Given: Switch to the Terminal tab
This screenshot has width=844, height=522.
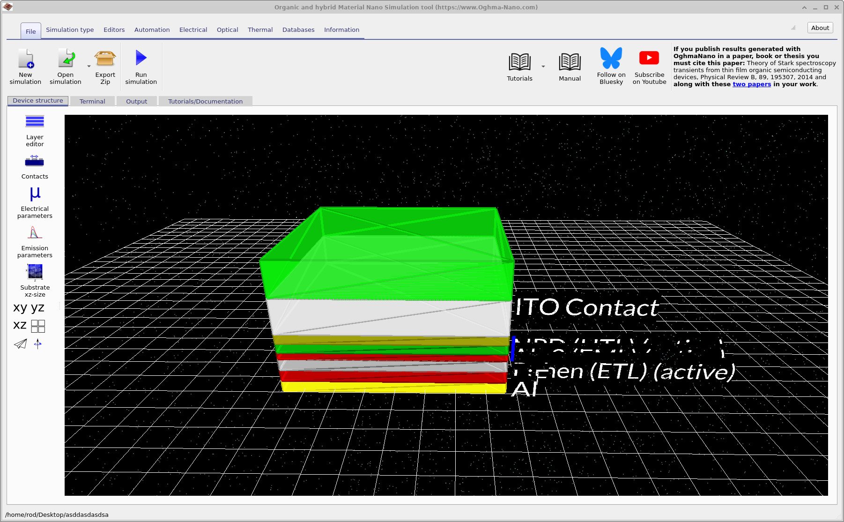Looking at the screenshot, I should pos(92,101).
